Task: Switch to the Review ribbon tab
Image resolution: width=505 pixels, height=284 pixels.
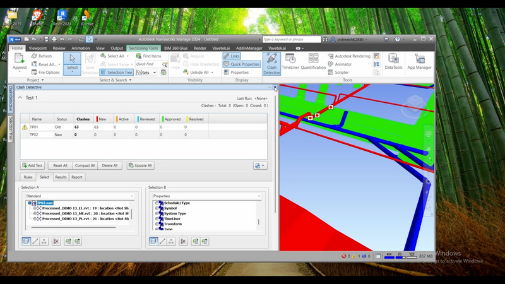Action: (59, 48)
